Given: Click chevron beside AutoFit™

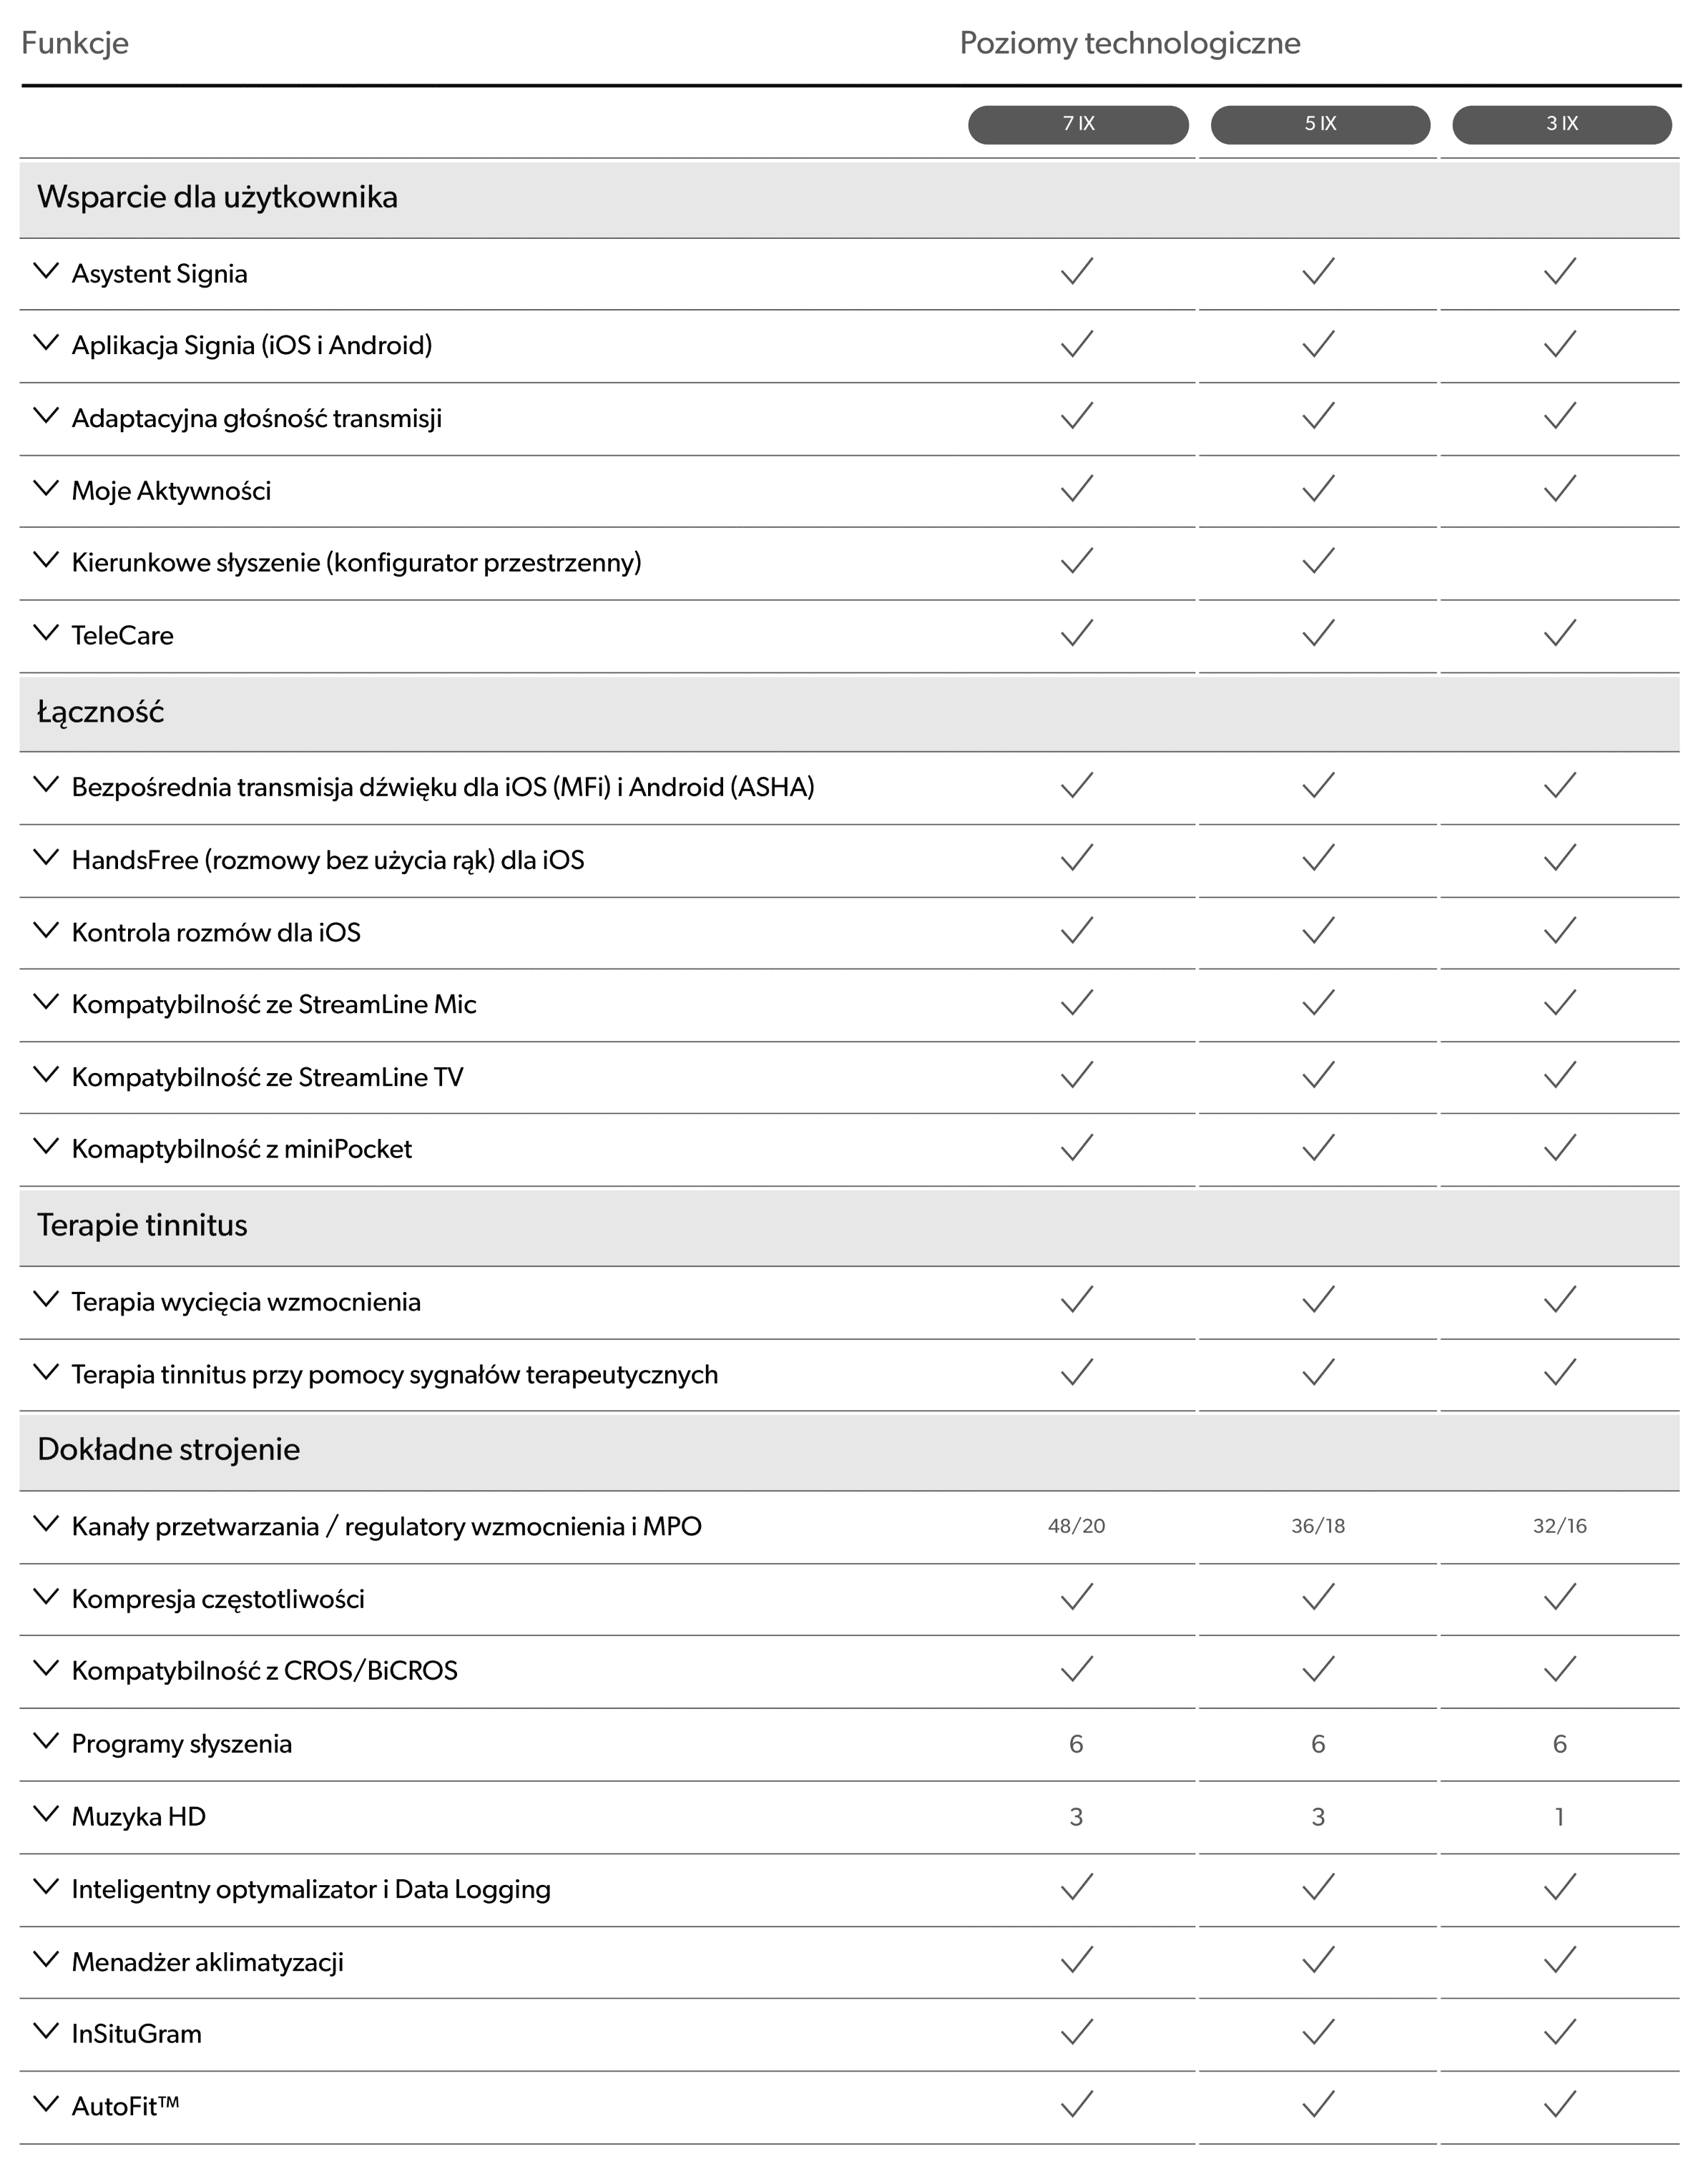Looking at the screenshot, I should 46,2104.
